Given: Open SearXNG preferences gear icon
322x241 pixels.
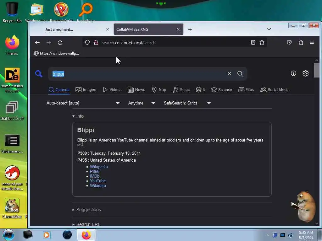Looking at the screenshot, I should 305,73.
